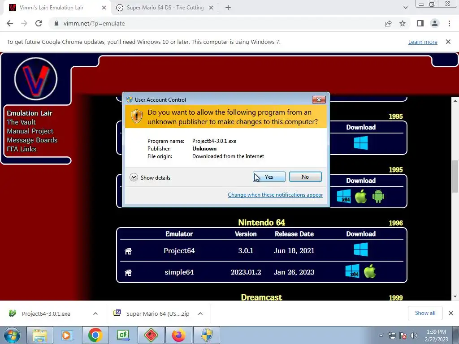
Task: Open Change when these notifications appear link
Action: (275, 195)
